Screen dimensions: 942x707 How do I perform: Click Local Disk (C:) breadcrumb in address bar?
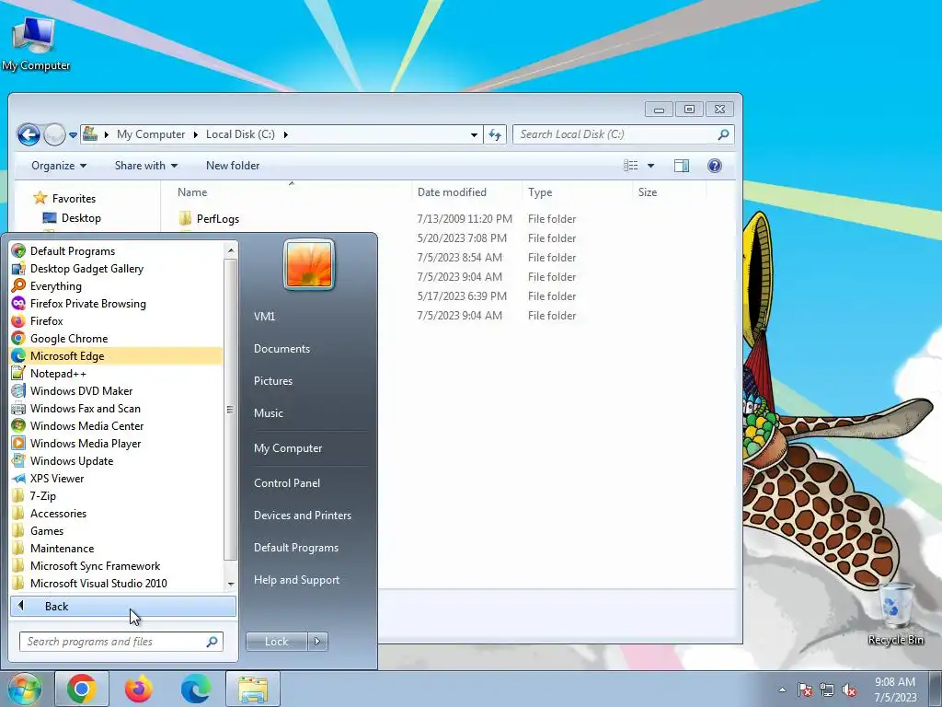click(x=240, y=134)
